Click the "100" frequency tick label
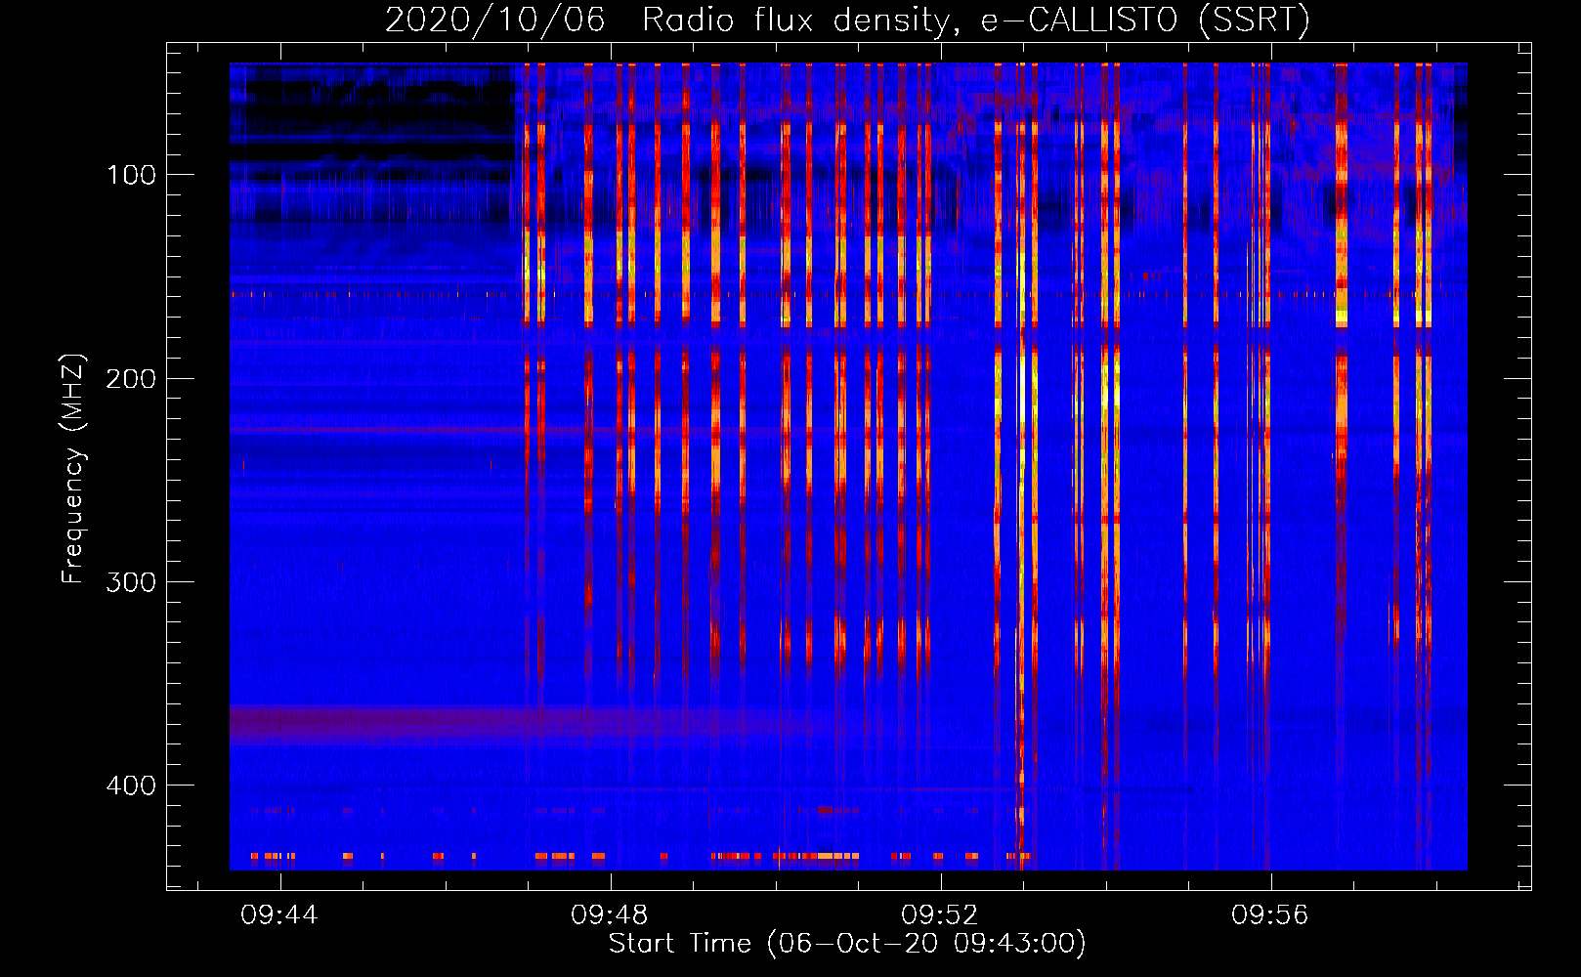Screen dimensions: 1581x977 [131, 175]
